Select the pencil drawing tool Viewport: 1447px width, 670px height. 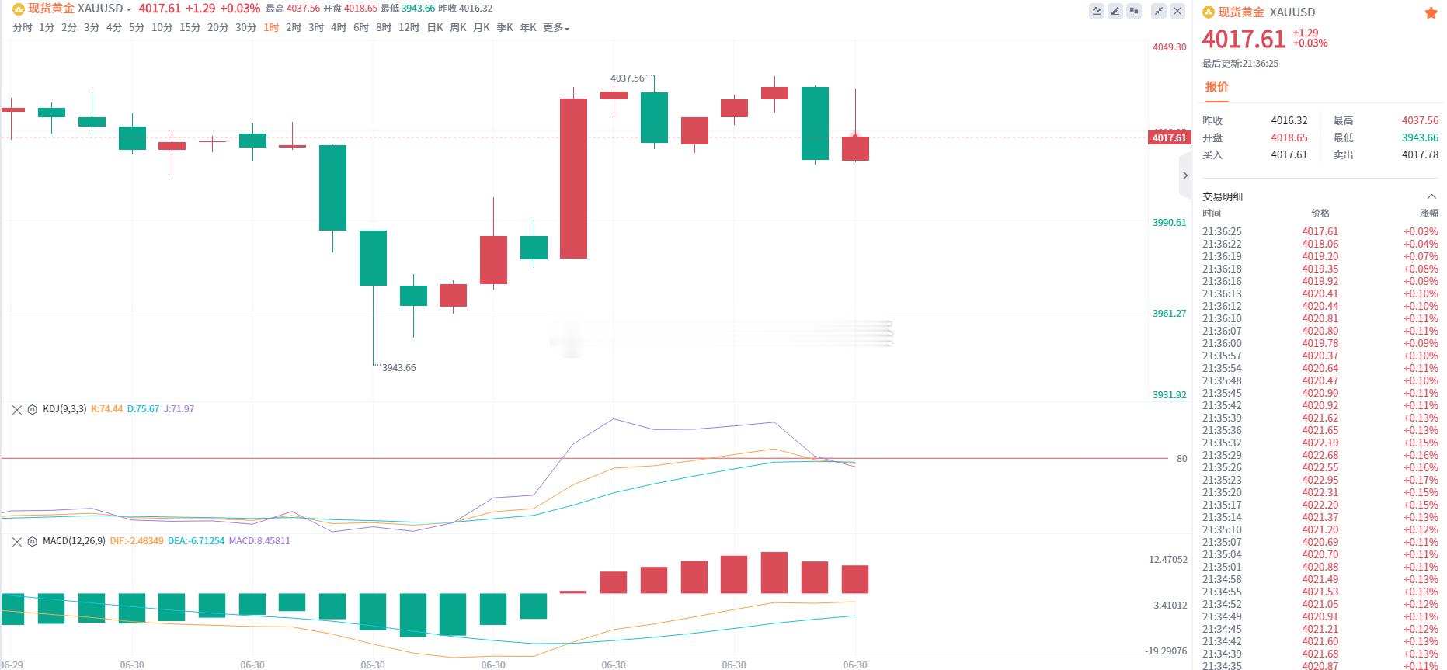pos(1115,11)
